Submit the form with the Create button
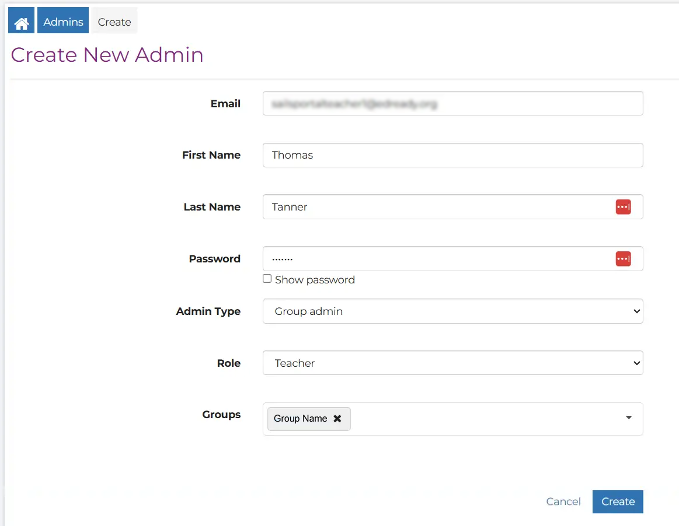This screenshot has width=679, height=526. coord(617,502)
